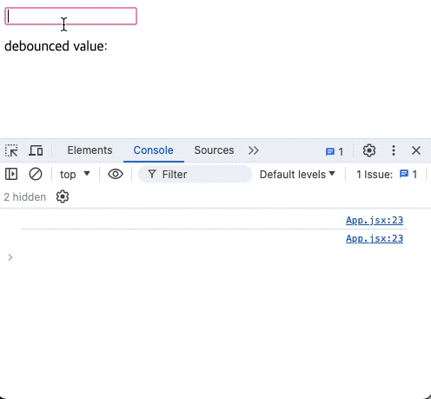Open the Default levels dropdown
The width and height of the screenshot is (431, 399).
pos(297,174)
